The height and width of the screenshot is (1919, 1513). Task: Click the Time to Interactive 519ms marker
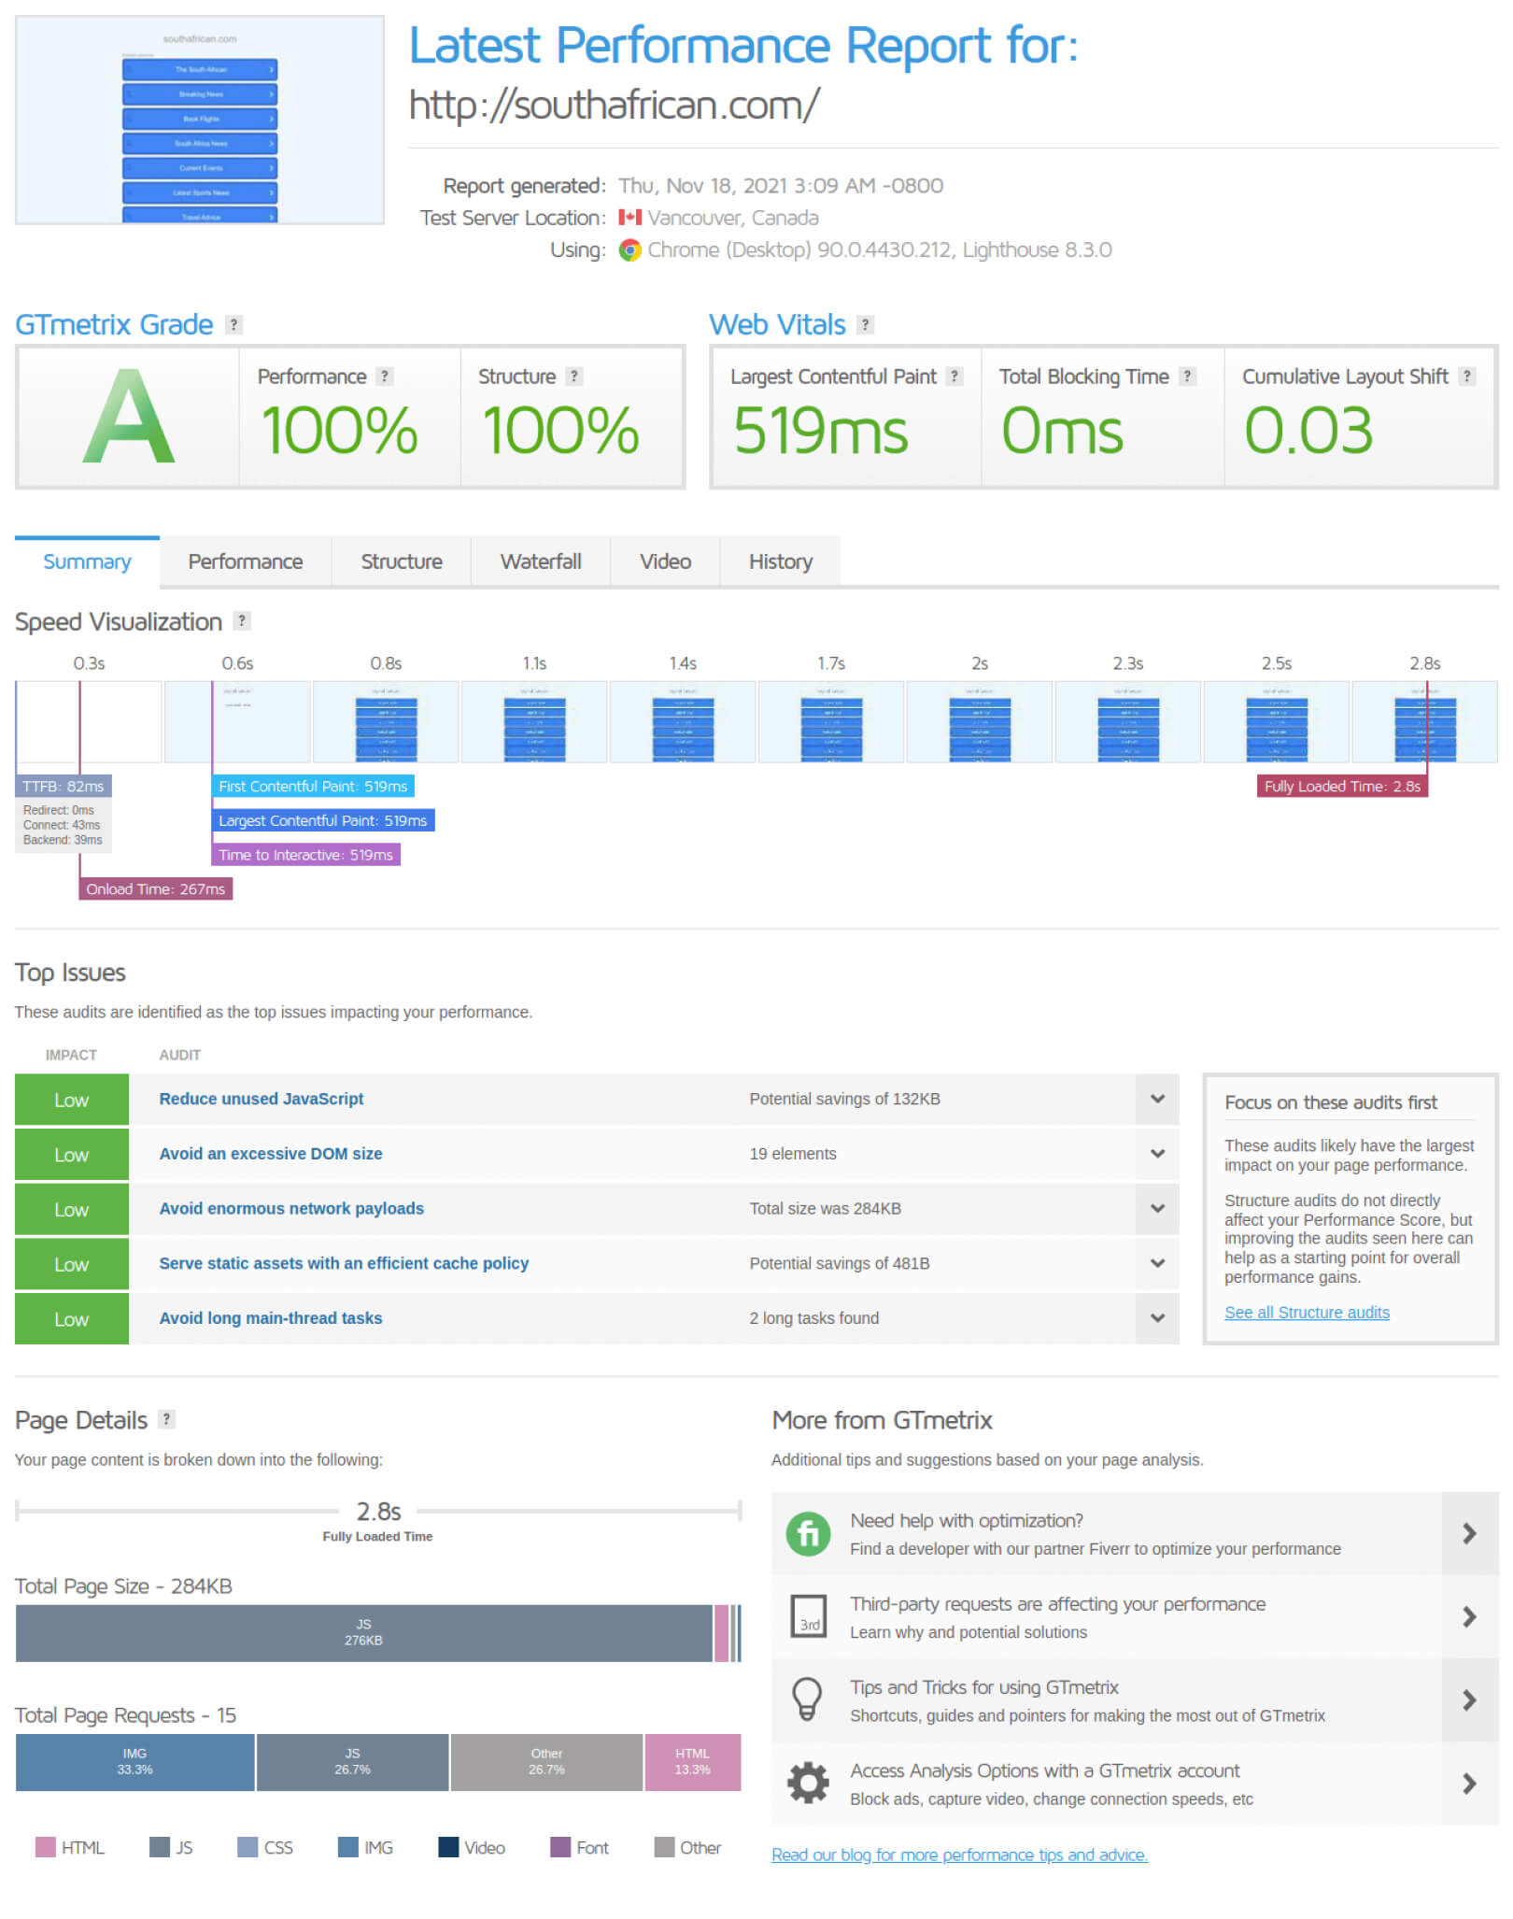(x=305, y=855)
